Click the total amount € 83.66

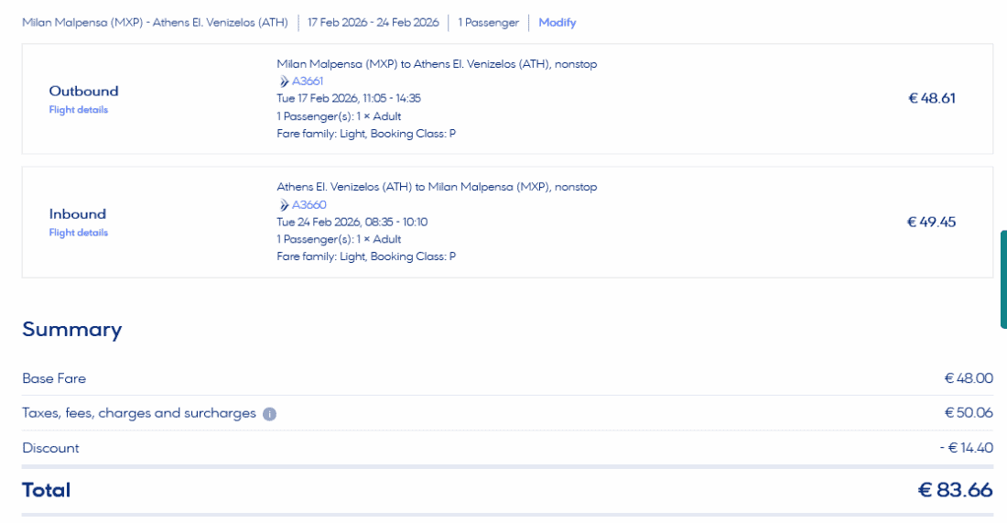(x=955, y=490)
